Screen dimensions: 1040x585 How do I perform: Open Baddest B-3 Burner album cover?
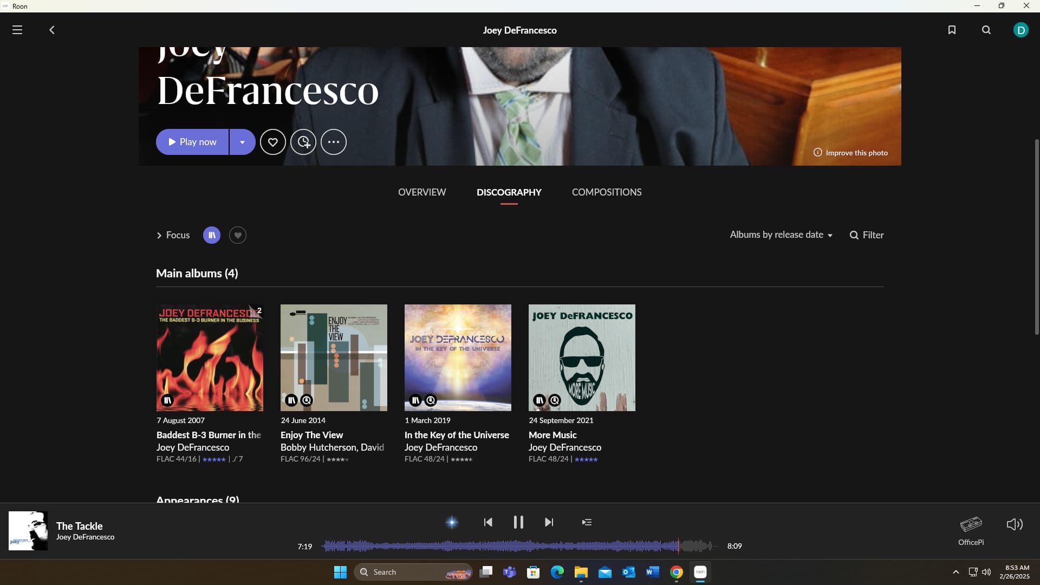pos(210,357)
